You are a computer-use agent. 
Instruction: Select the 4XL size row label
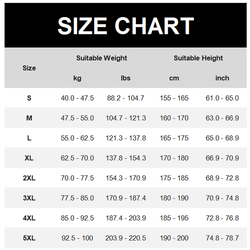click(x=29, y=218)
